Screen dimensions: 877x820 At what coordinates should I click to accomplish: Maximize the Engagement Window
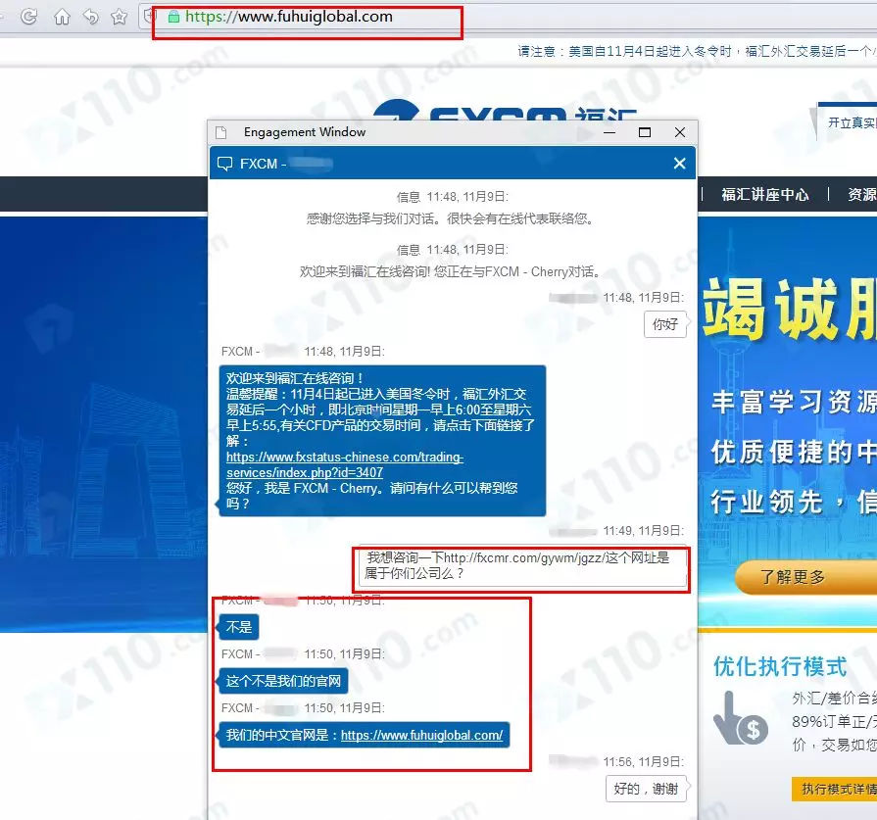644,132
